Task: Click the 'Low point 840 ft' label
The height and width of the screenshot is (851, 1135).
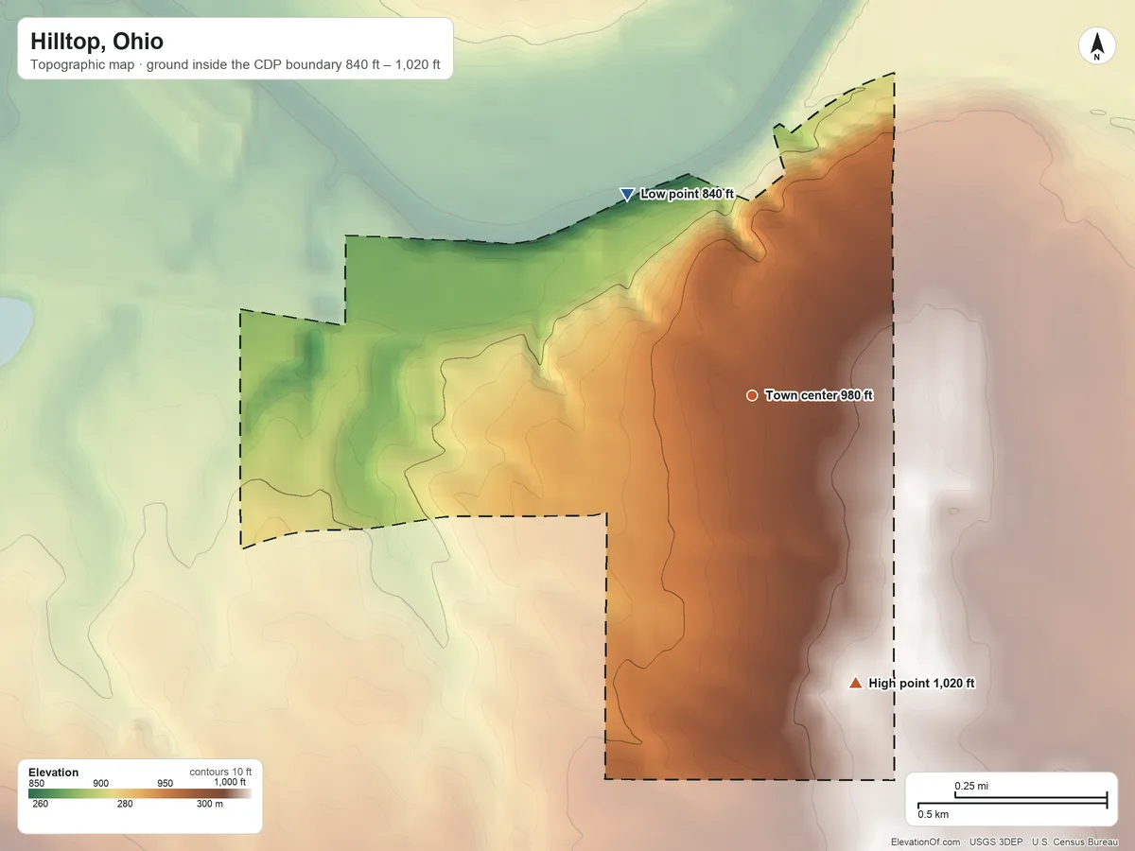Action: click(688, 194)
